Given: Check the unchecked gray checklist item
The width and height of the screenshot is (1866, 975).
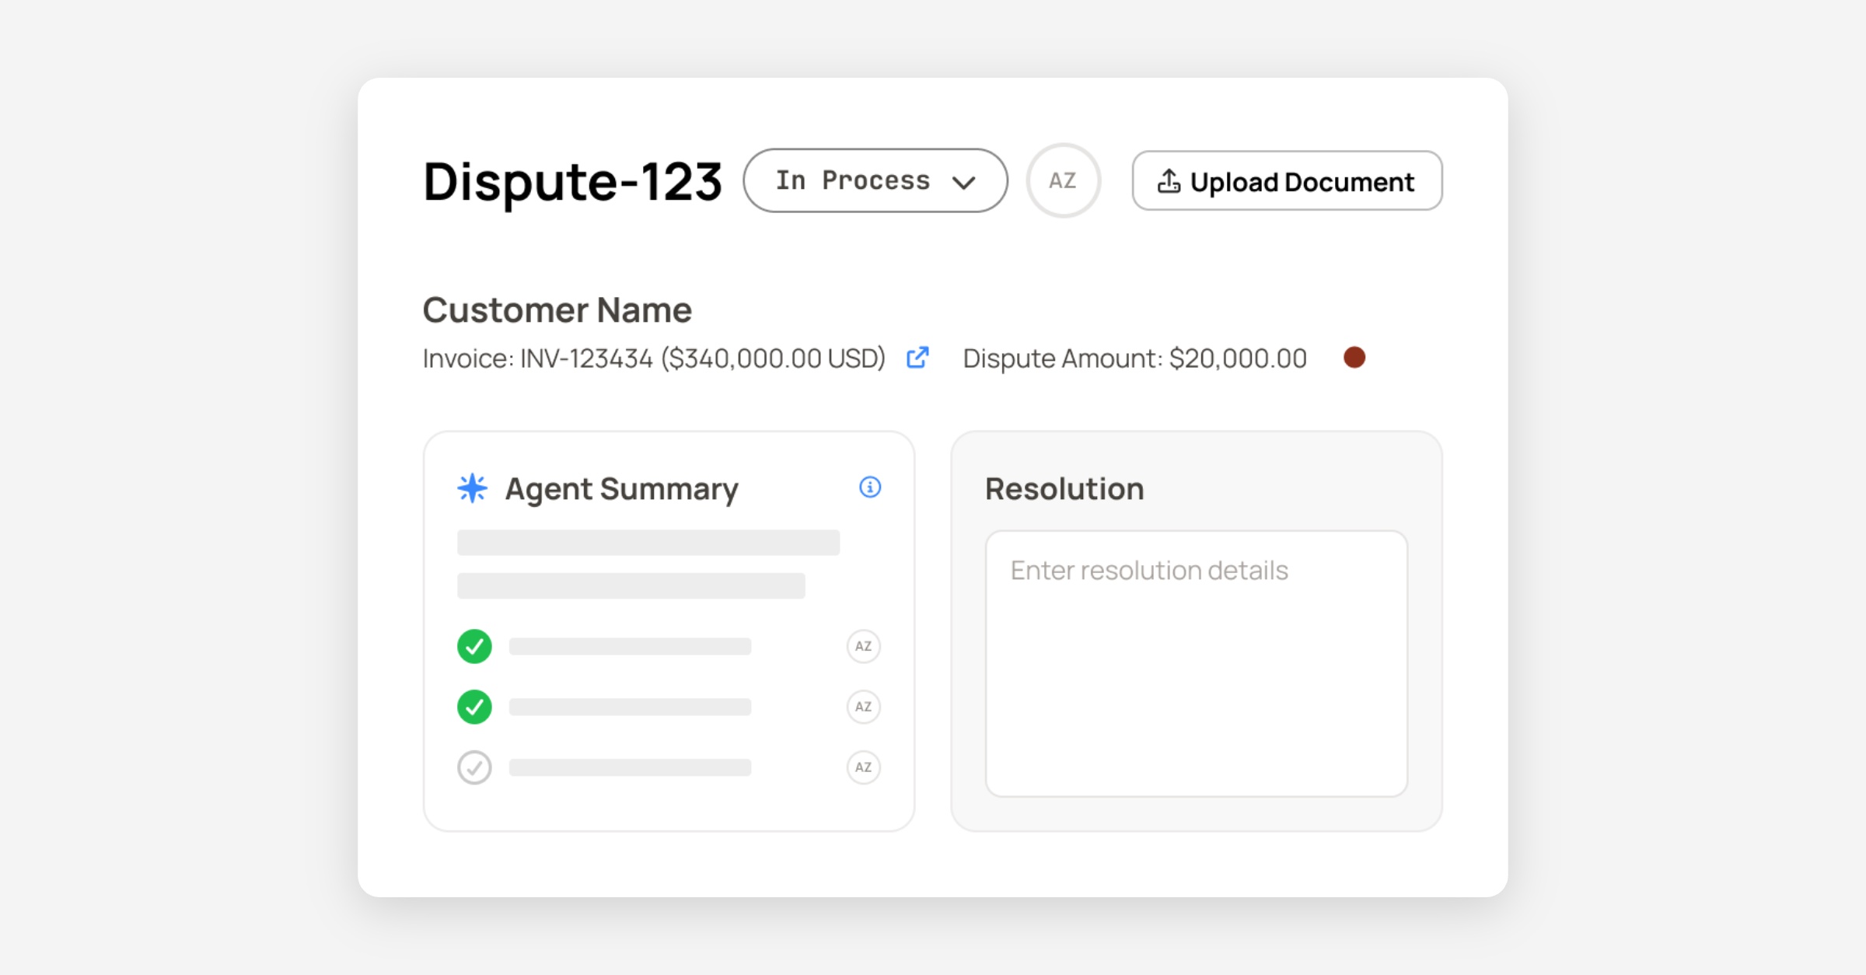Looking at the screenshot, I should click(474, 767).
